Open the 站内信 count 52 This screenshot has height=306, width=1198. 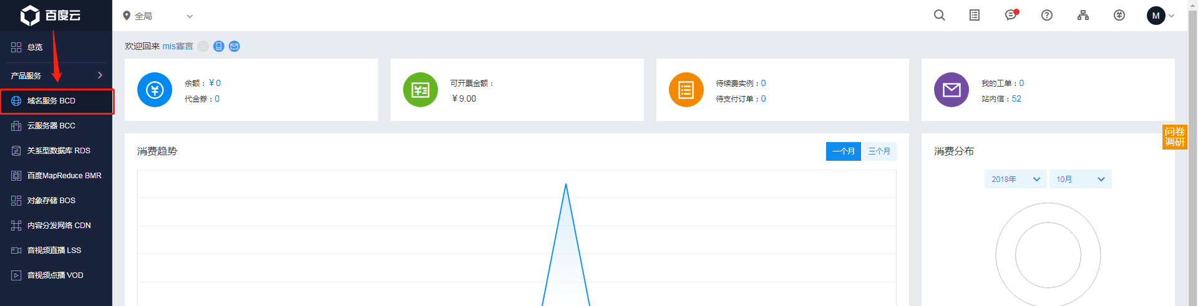click(x=1016, y=98)
